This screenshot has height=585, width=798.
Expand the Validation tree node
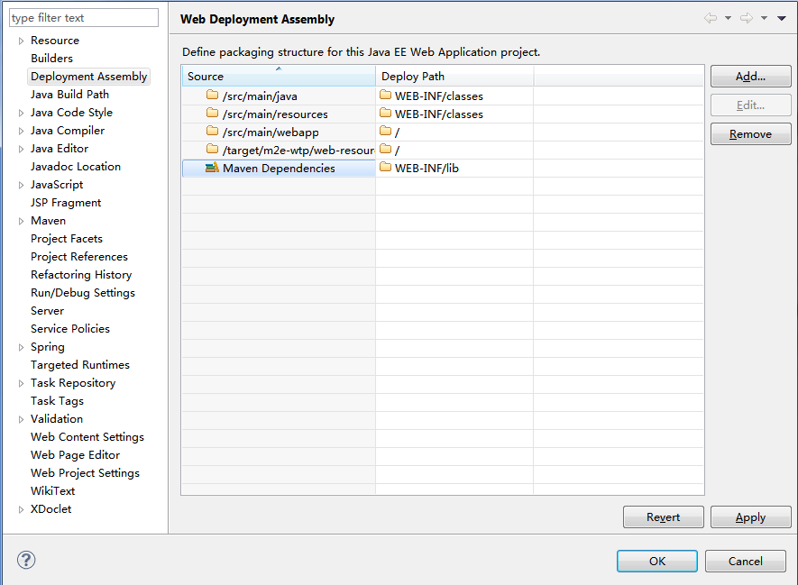click(22, 419)
